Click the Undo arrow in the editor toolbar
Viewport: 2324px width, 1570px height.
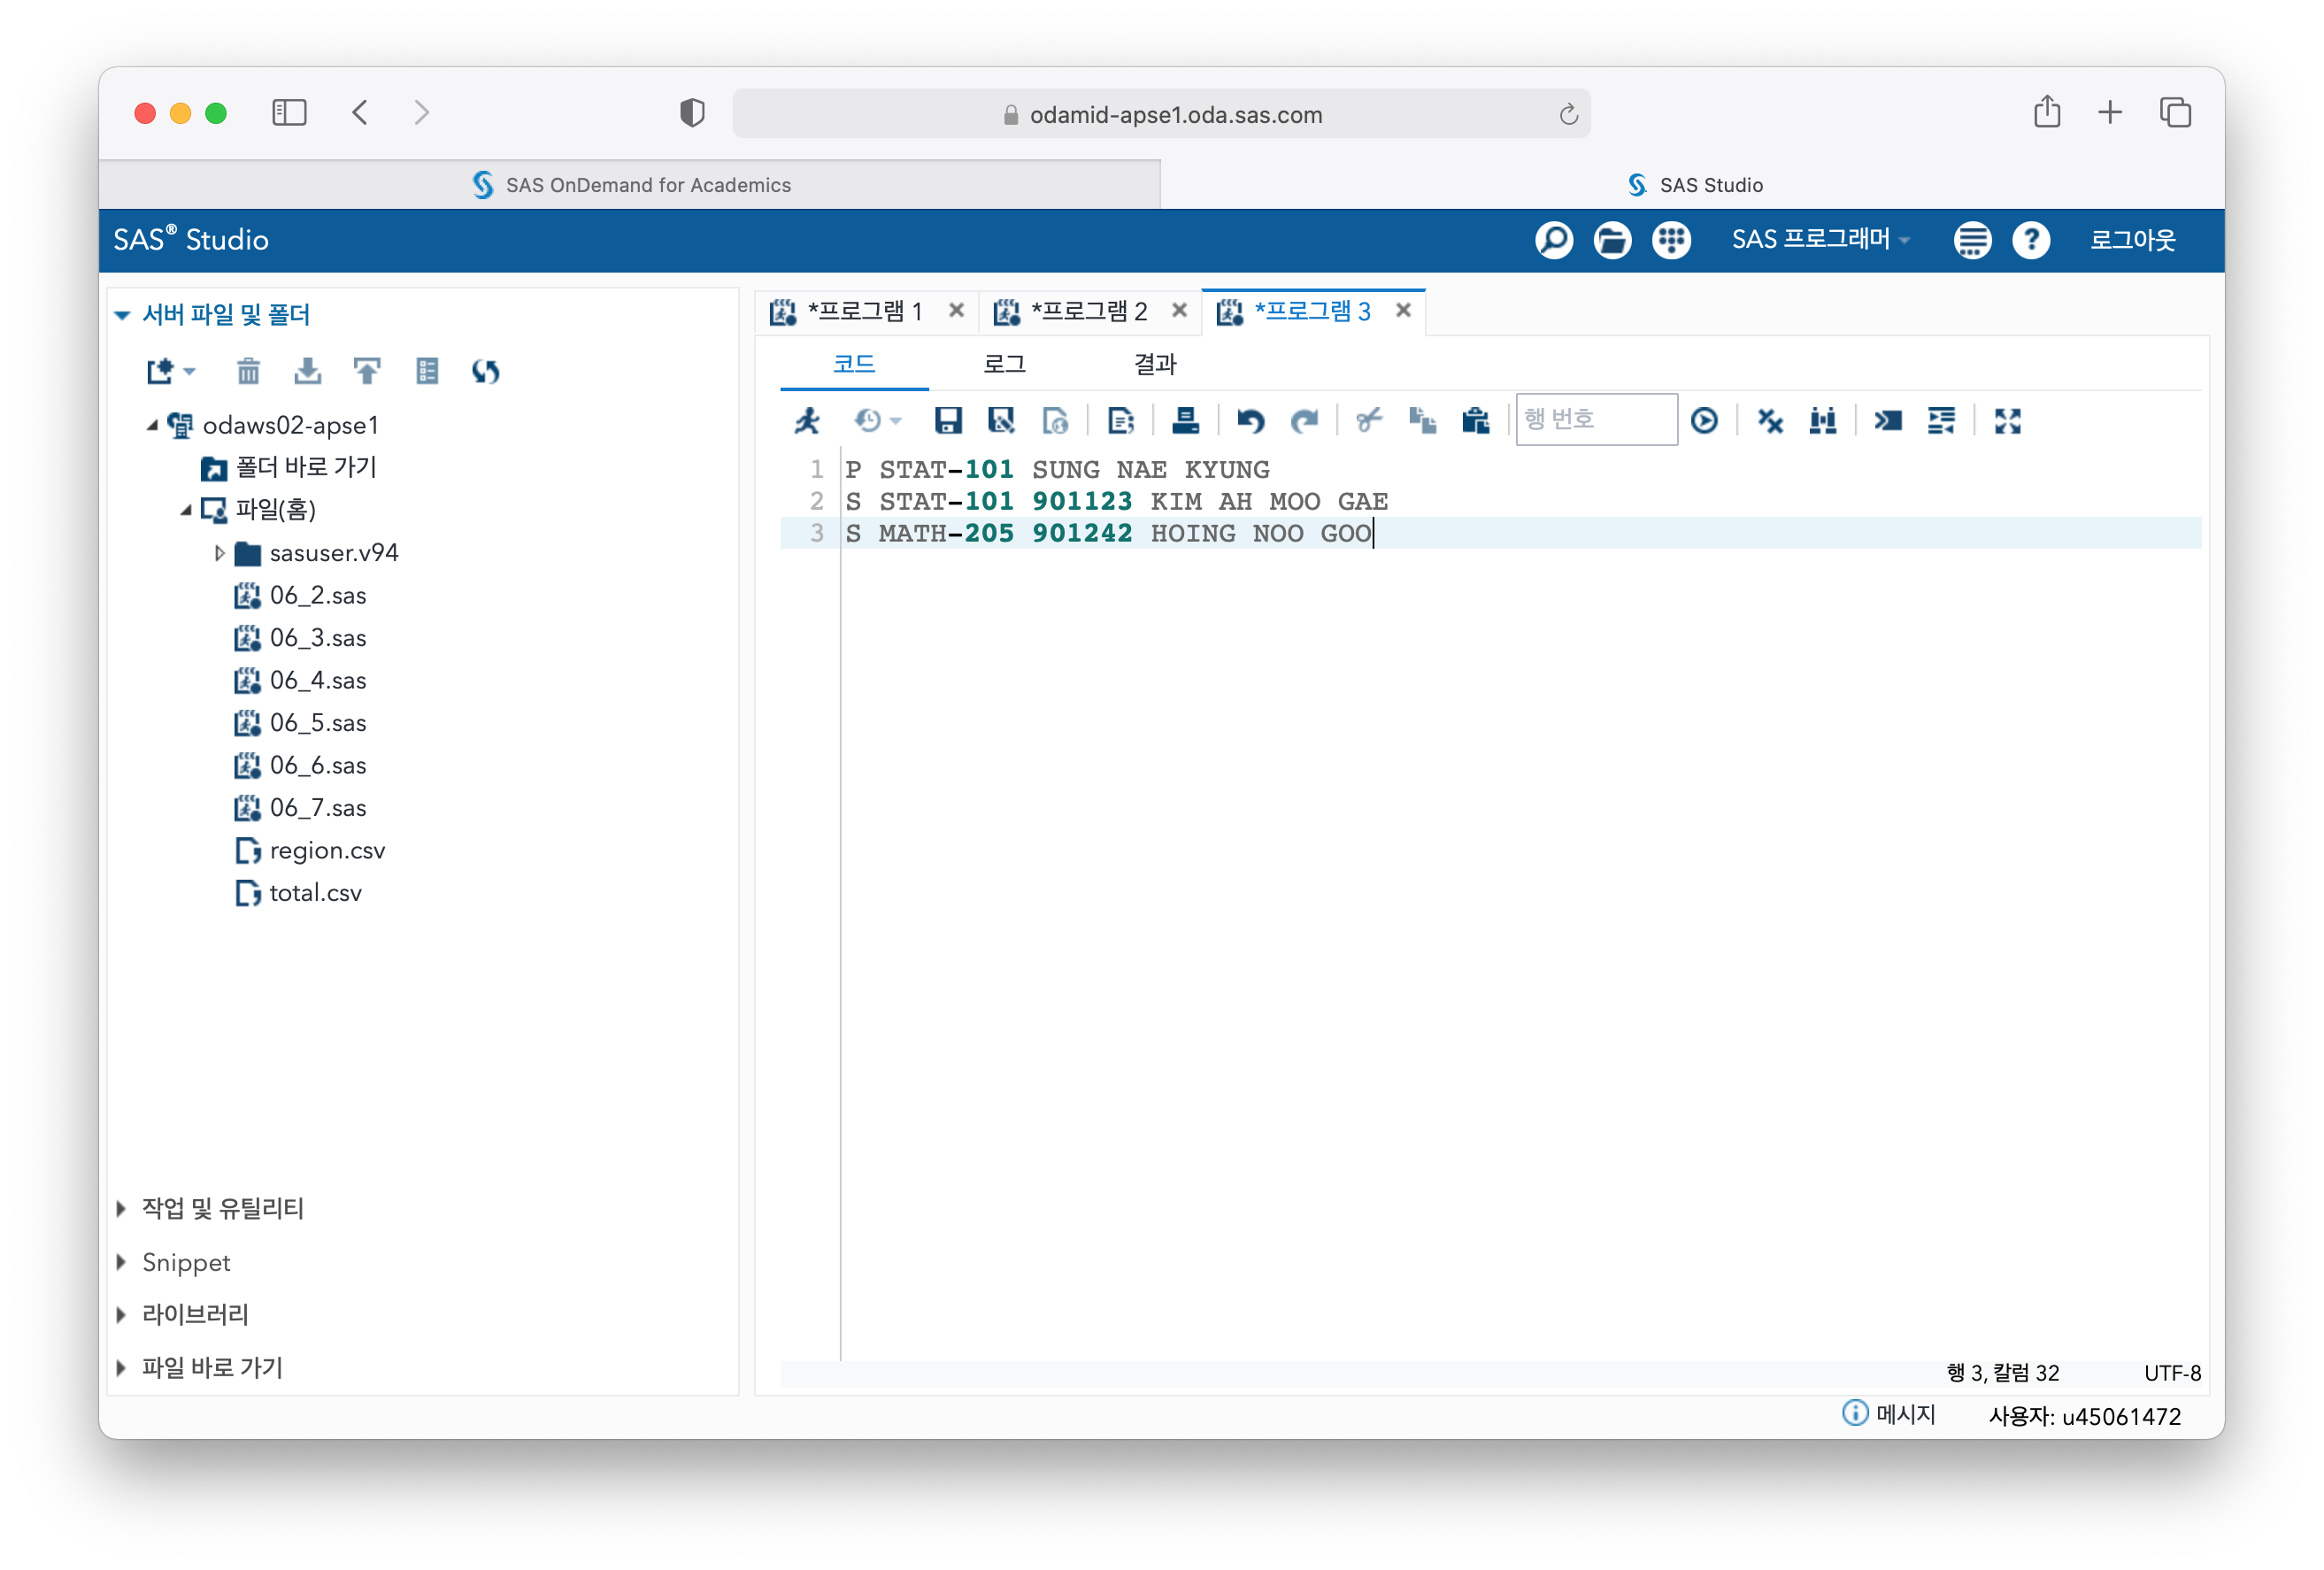[1250, 421]
